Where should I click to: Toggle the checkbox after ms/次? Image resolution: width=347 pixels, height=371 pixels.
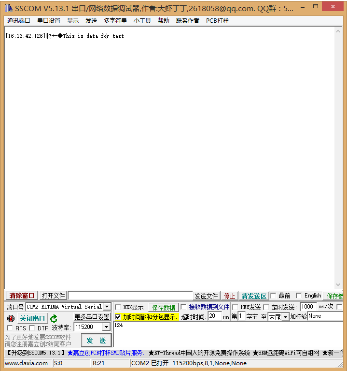[339, 307]
